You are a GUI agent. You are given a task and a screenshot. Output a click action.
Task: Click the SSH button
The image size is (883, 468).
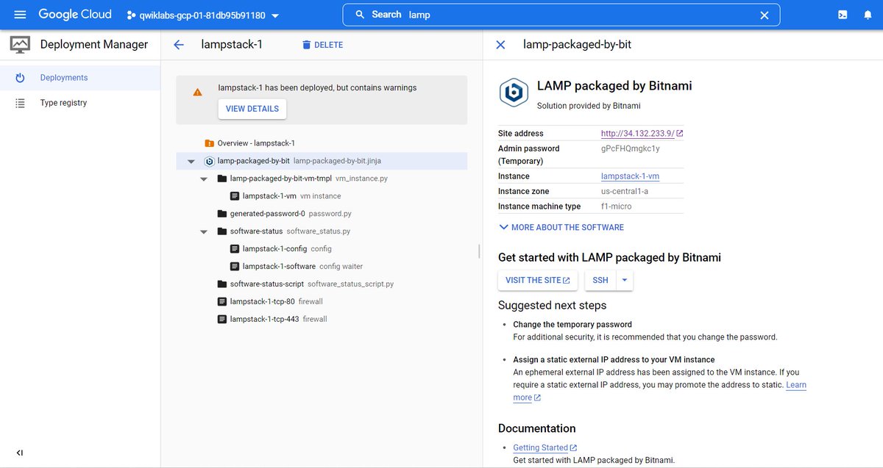(x=600, y=281)
